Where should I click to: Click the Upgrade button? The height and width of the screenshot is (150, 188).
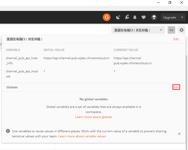170,18
